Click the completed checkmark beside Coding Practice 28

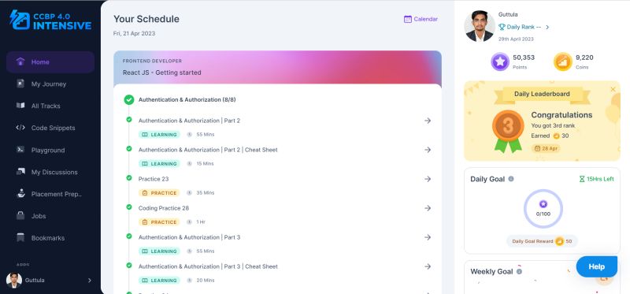point(129,207)
